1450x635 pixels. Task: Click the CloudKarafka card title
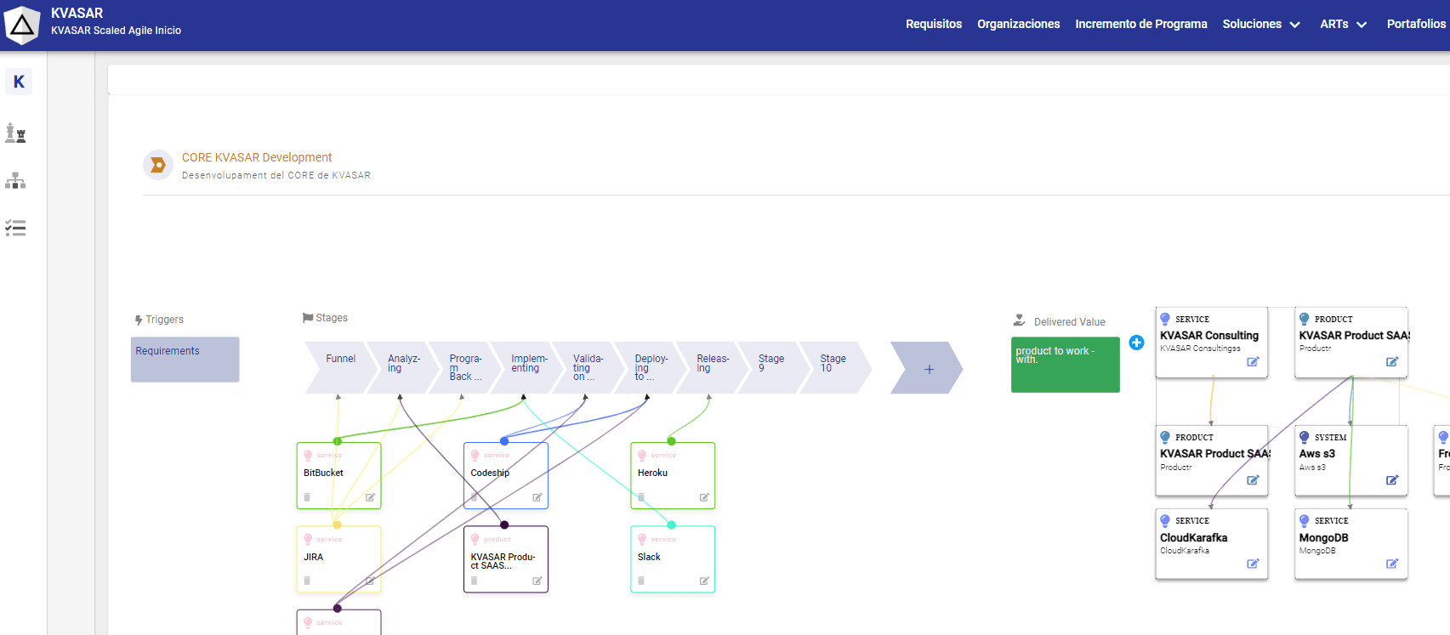(1193, 538)
